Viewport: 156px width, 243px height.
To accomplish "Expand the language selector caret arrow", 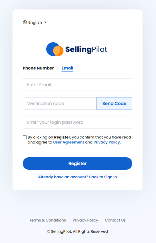I will (x=45, y=22).
